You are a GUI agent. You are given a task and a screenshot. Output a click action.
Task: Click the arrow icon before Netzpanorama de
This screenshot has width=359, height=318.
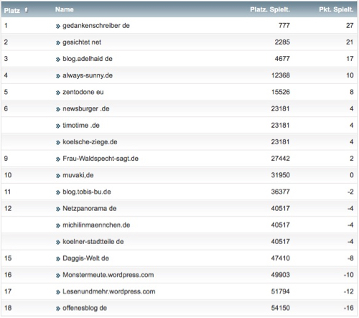click(58, 209)
